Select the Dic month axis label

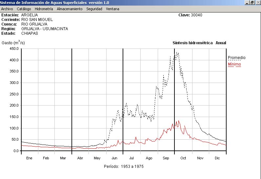click(217, 158)
